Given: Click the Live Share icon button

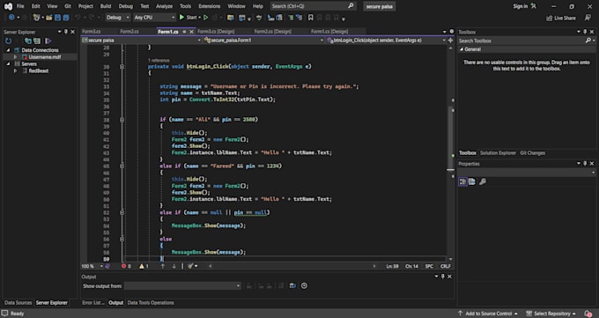Looking at the screenshot, I should point(561,18).
